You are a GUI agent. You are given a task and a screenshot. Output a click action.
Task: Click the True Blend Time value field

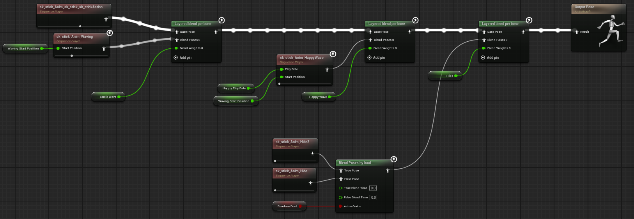(x=373, y=188)
